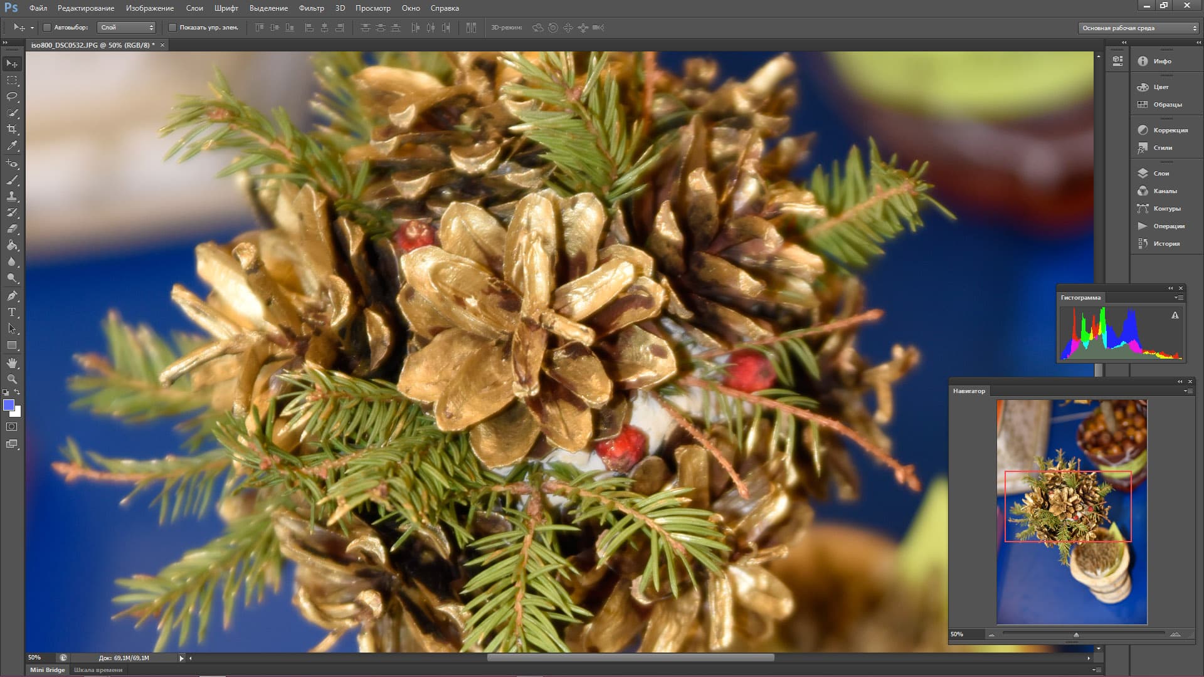The height and width of the screenshot is (677, 1204).
Task: Open the Гистограмма panel options menu
Action: click(1179, 298)
